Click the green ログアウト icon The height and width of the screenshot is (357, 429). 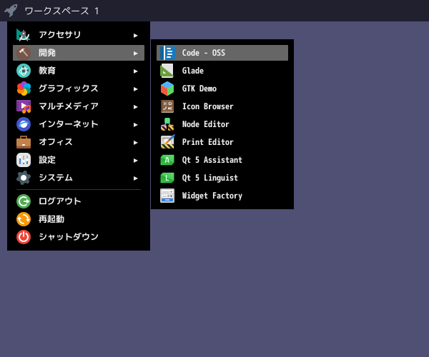coord(24,201)
